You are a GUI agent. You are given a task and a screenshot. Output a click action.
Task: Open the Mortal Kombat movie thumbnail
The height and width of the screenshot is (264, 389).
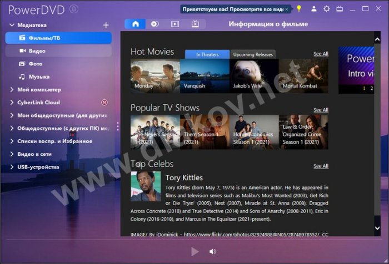pyautogui.click(x=303, y=75)
